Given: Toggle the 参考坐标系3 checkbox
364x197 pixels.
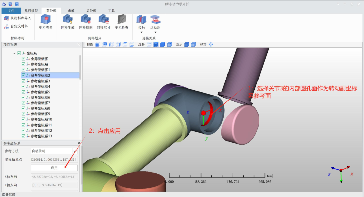Looking at the screenshot, I should coord(23,81).
